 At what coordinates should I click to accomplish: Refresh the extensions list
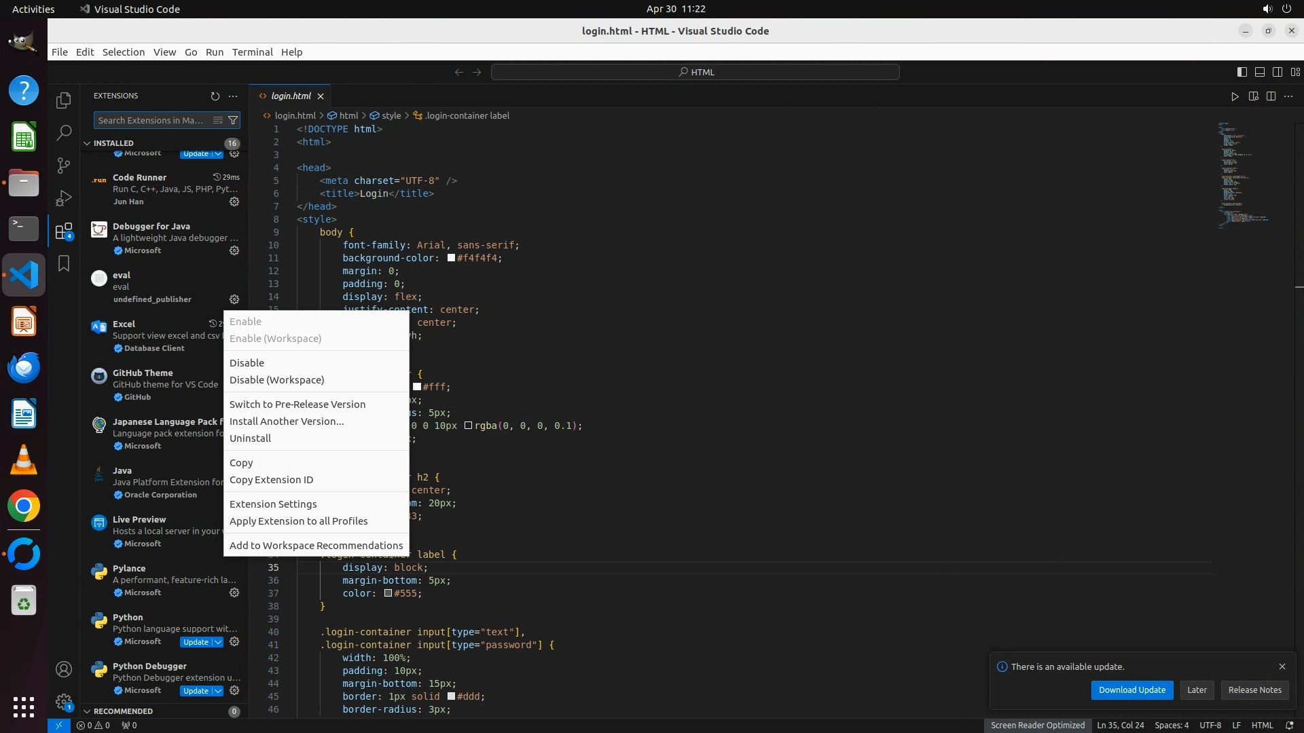point(215,96)
